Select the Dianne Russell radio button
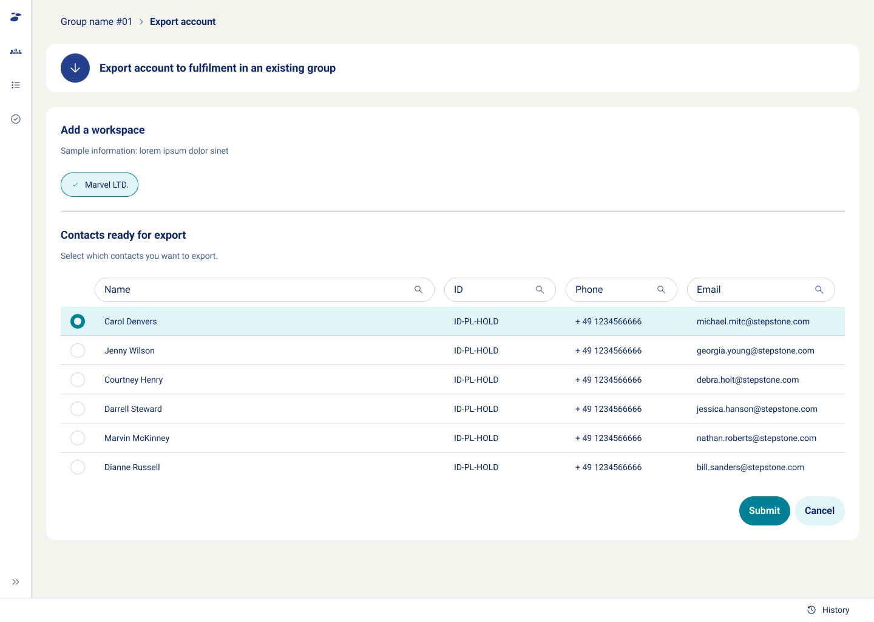This screenshot has height=622, width=874. (x=78, y=467)
